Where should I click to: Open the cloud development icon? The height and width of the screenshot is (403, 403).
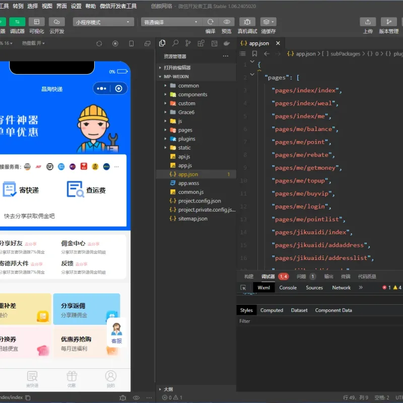(57, 22)
